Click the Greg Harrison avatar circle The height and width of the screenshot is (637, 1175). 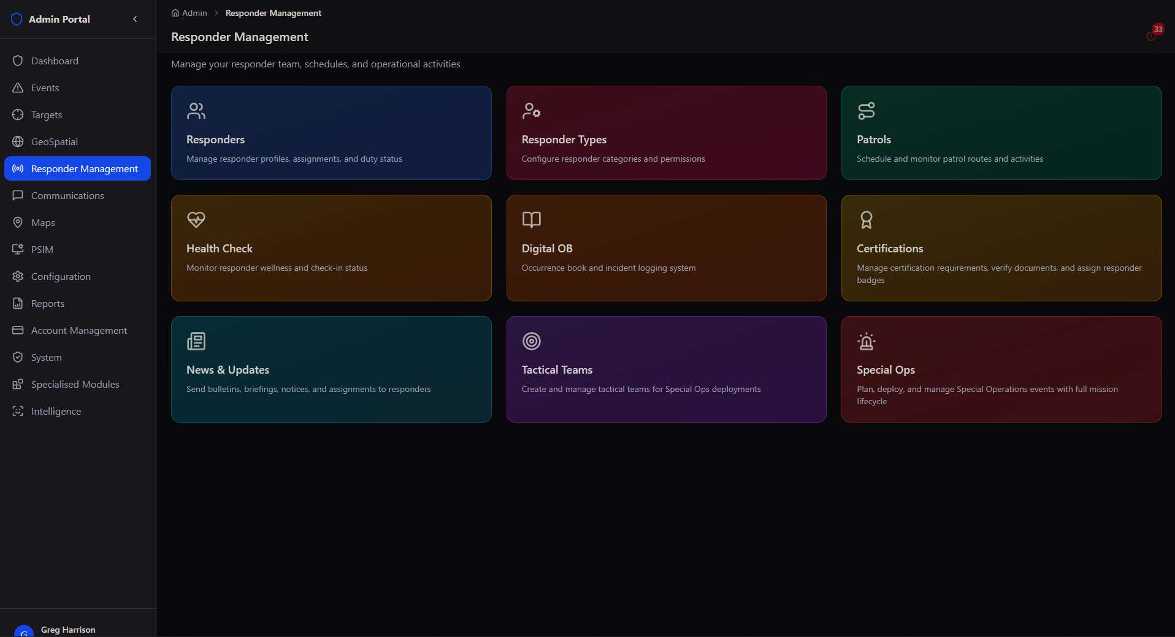[24, 631]
